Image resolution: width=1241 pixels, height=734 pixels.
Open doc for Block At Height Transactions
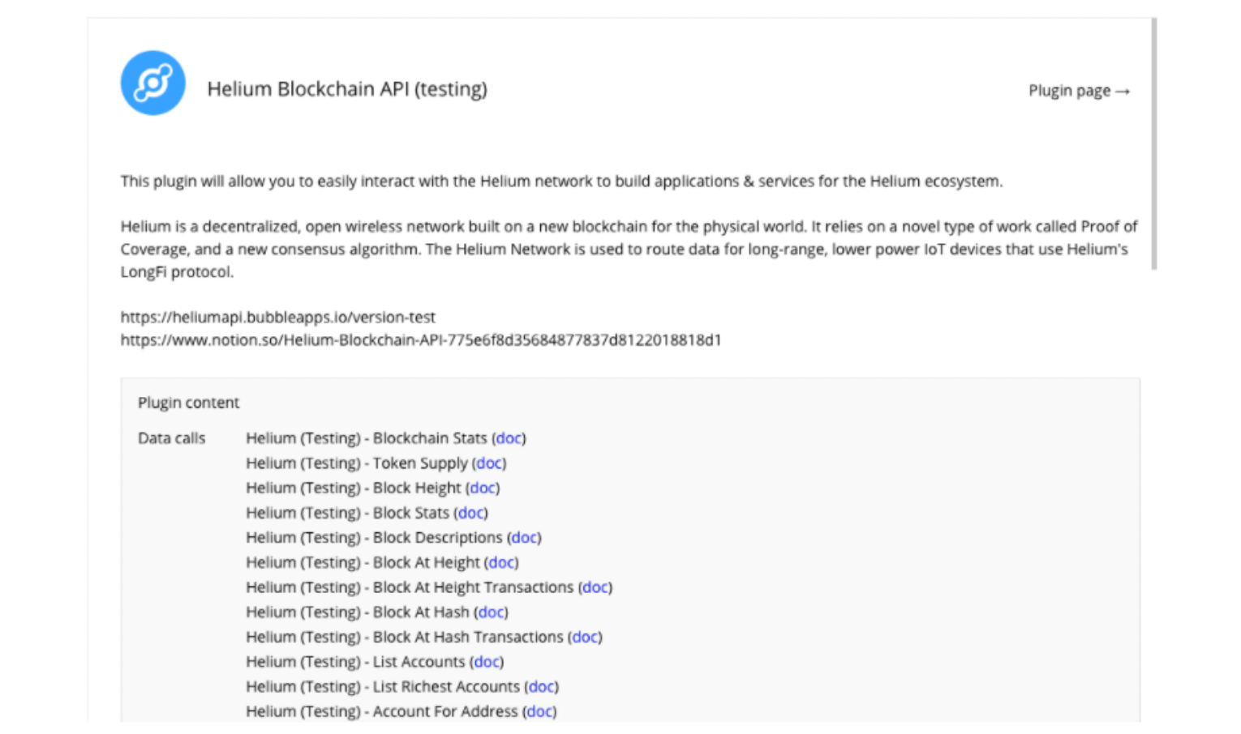tap(595, 587)
